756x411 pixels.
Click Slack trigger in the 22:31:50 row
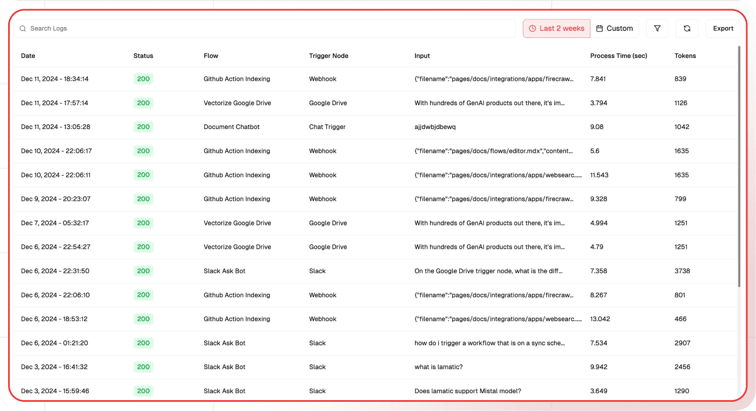pos(317,271)
